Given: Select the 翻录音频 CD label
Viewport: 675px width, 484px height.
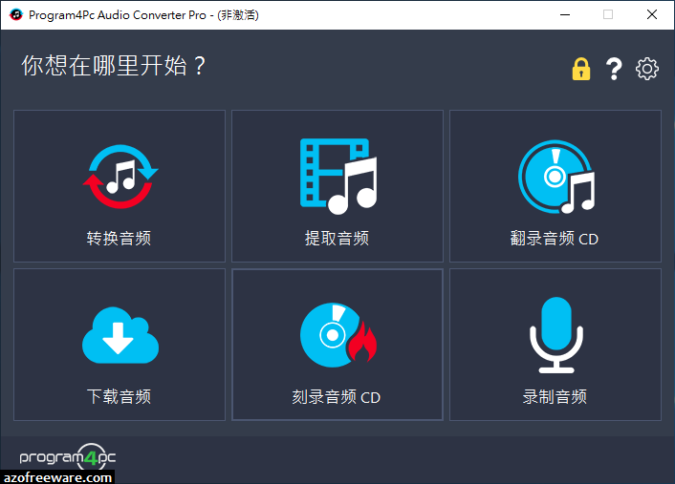Looking at the screenshot, I should pyautogui.click(x=555, y=239).
